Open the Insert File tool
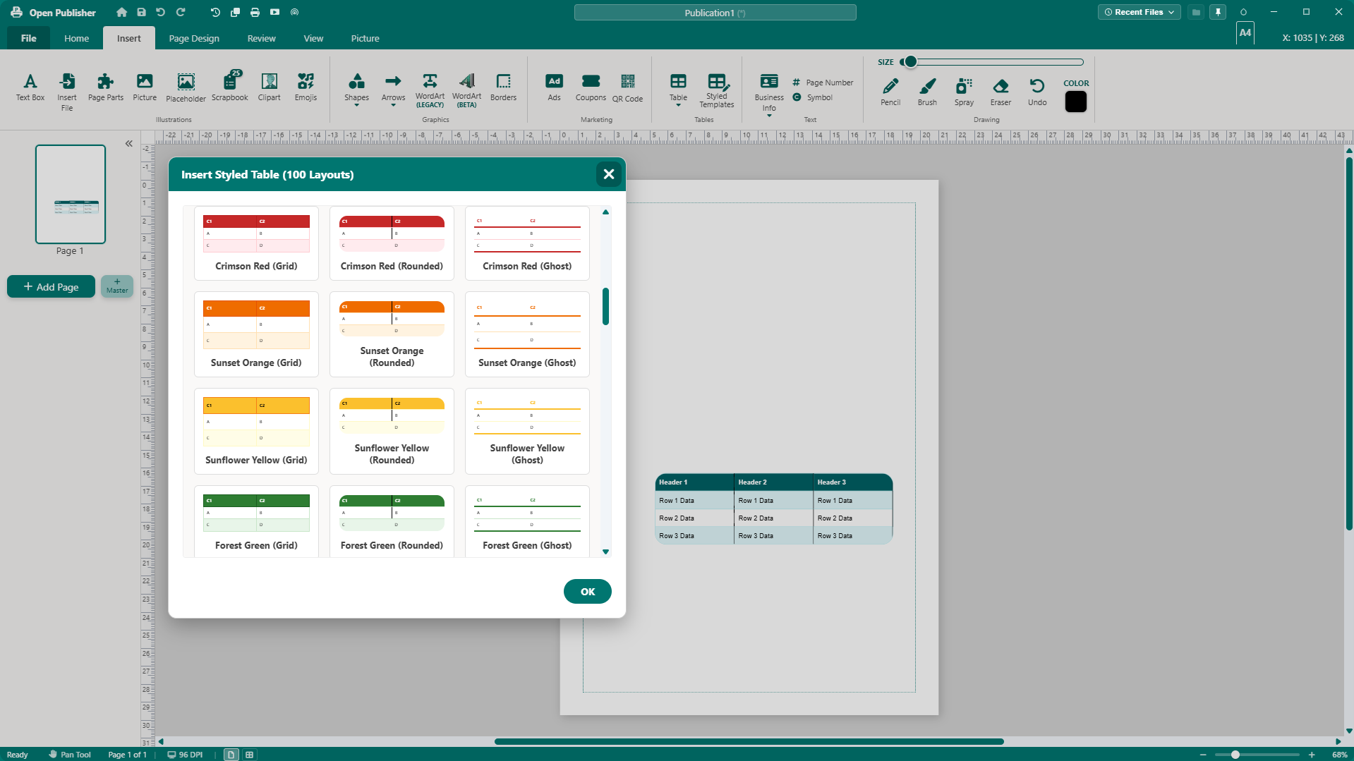The width and height of the screenshot is (1354, 761). tap(67, 92)
